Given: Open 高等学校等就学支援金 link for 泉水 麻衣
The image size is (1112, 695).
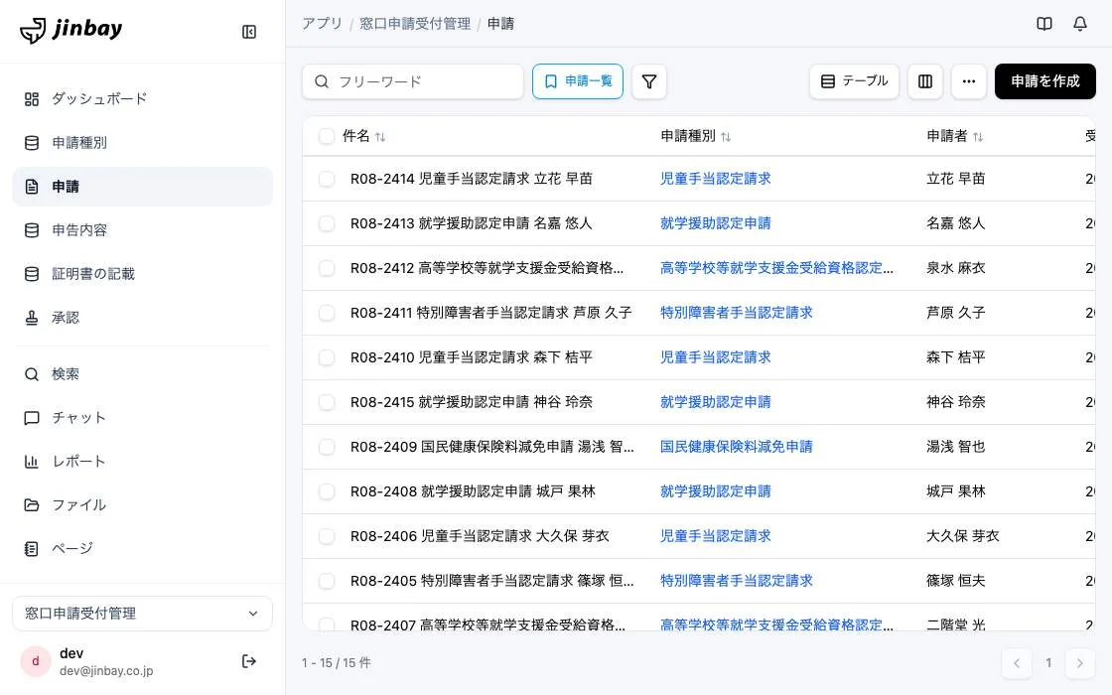Looking at the screenshot, I should tap(776, 268).
